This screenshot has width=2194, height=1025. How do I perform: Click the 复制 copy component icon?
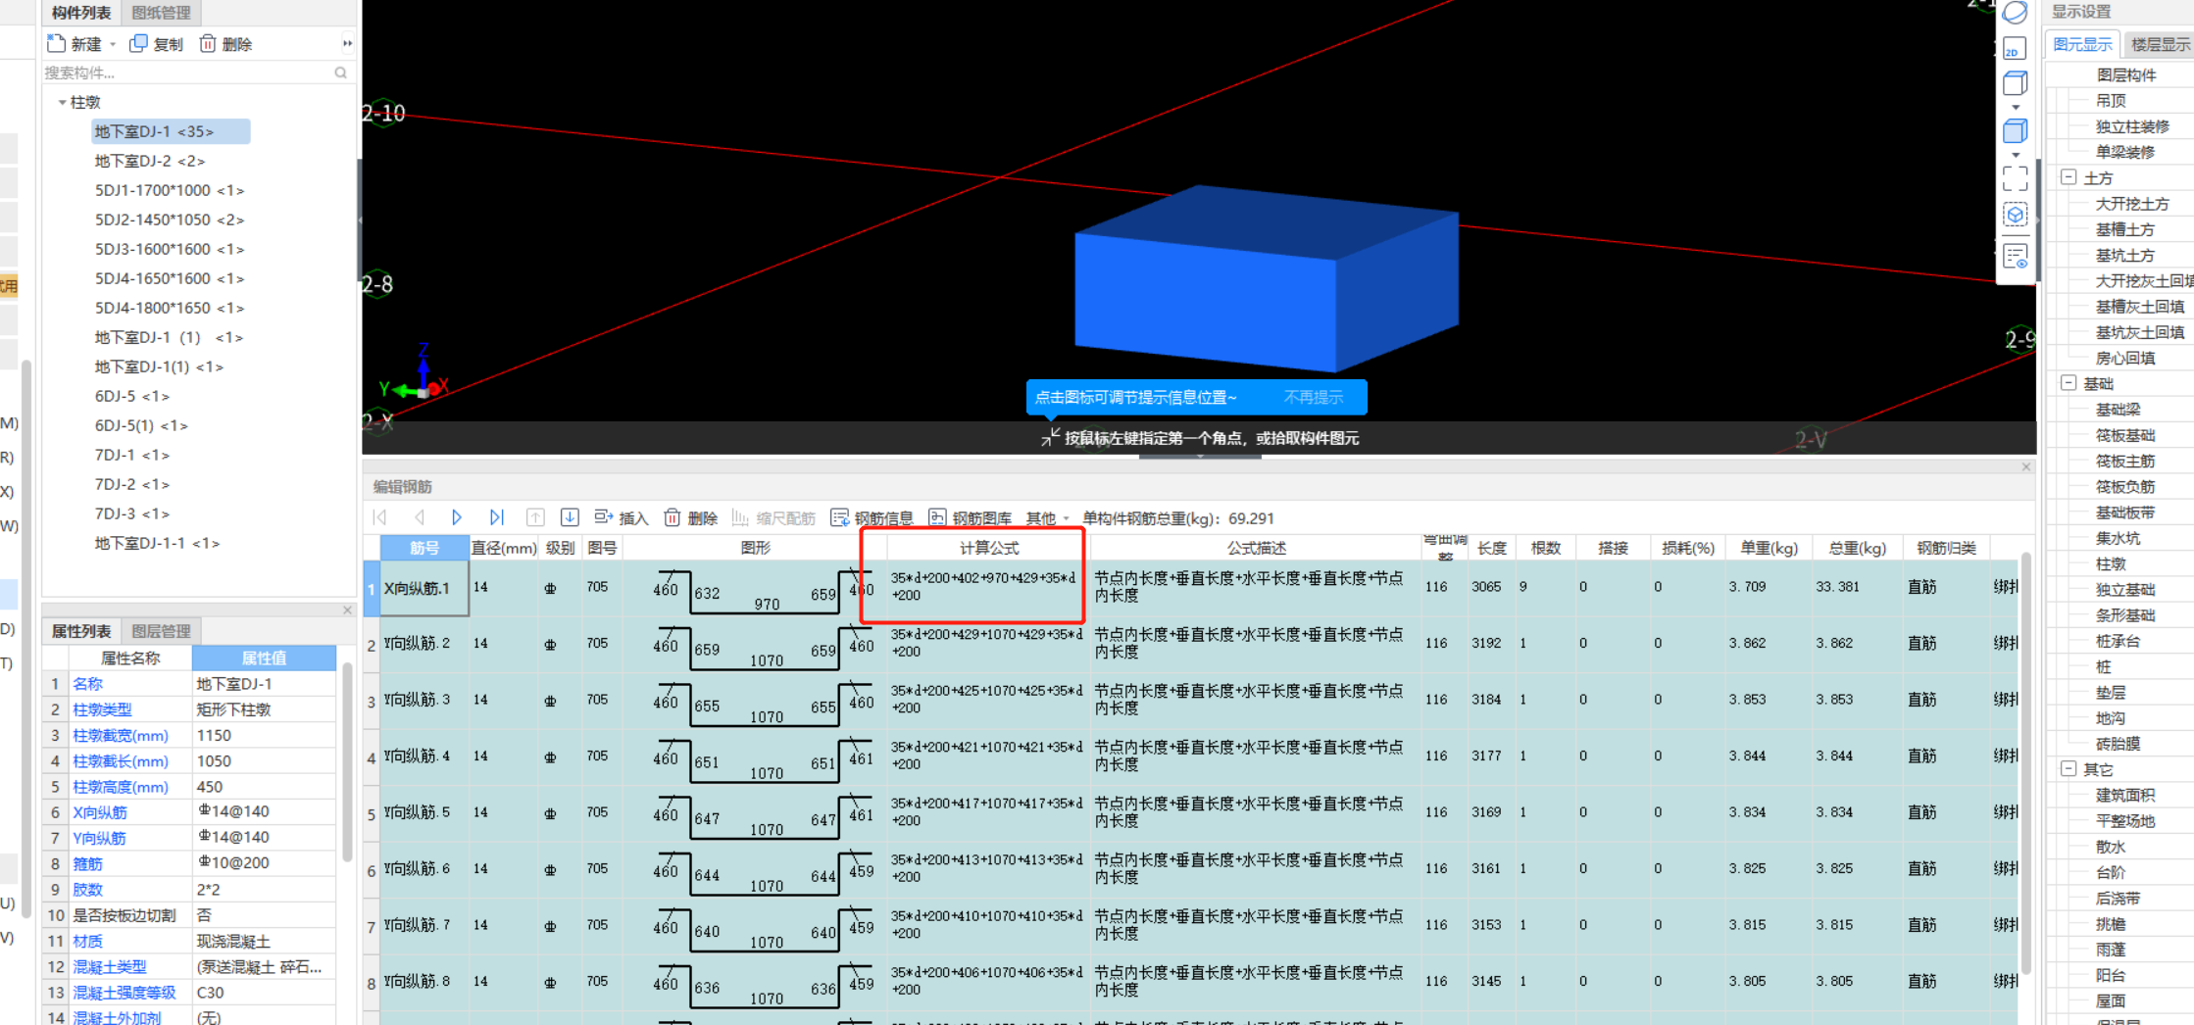(x=138, y=43)
